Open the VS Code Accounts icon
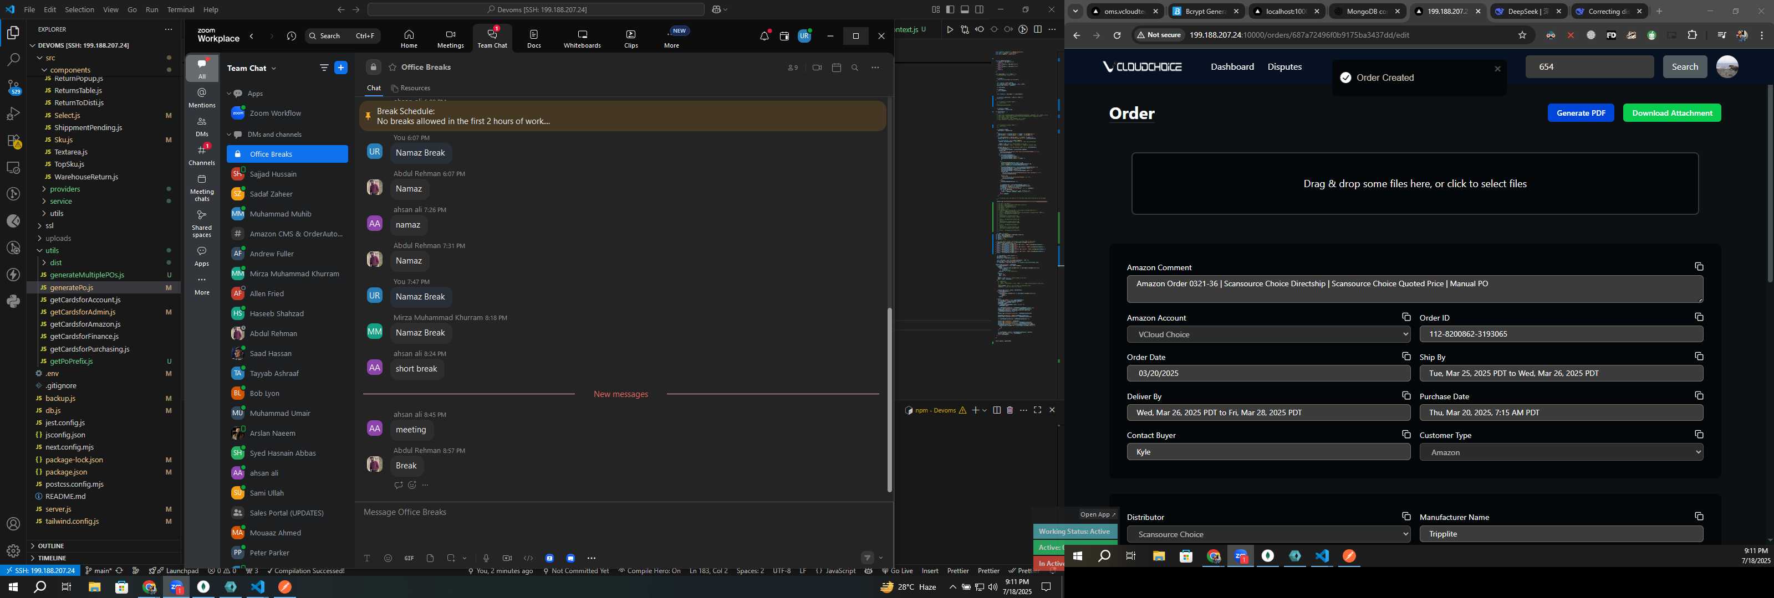1774x598 pixels. coord(13,524)
